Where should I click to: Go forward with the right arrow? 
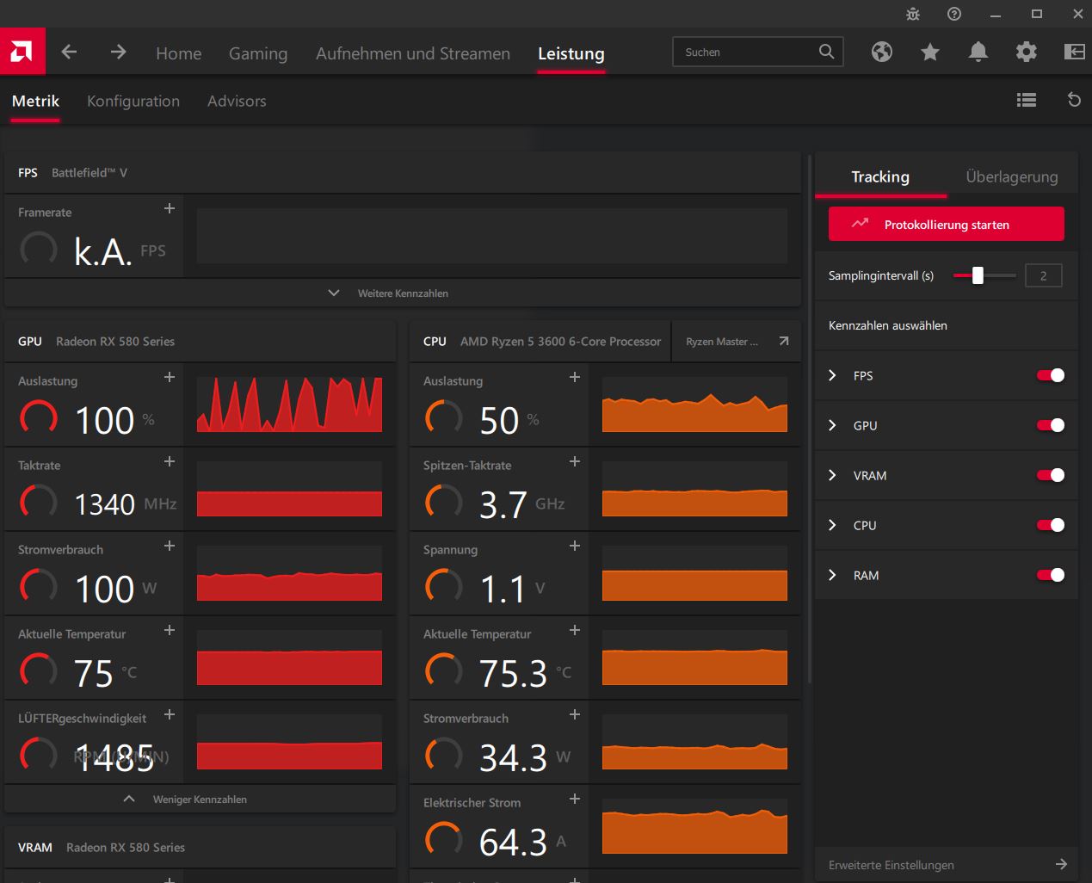118,52
